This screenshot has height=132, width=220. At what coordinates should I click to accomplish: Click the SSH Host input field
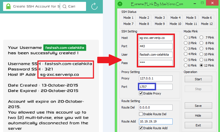pyautogui.click(x=156, y=38)
